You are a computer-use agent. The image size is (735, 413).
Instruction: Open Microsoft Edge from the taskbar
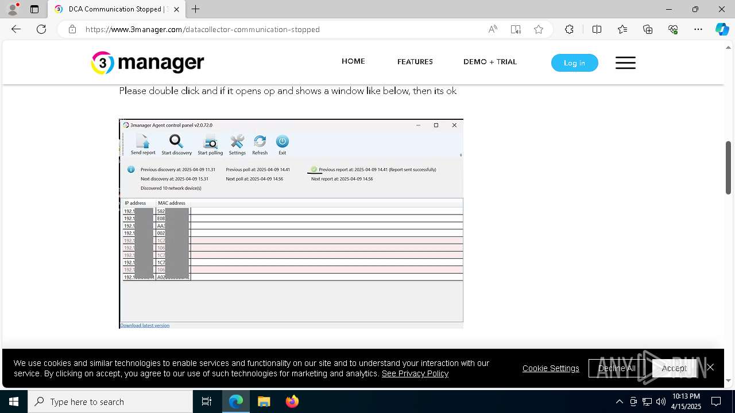click(x=236, y=402)
